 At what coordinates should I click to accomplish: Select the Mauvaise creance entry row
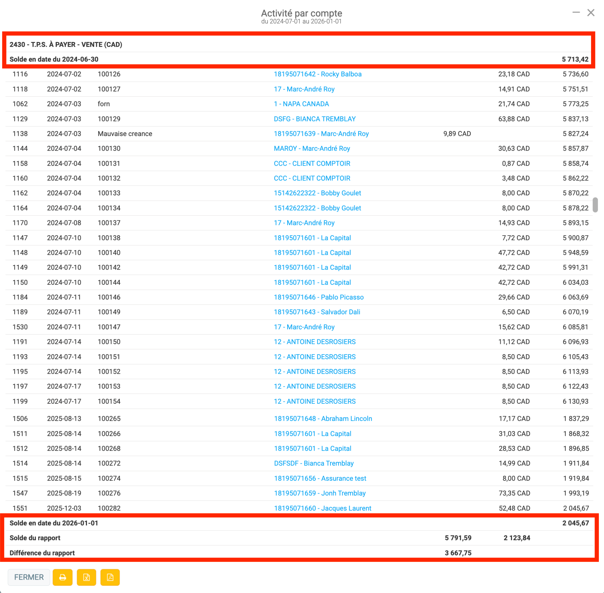click(125, 134)
